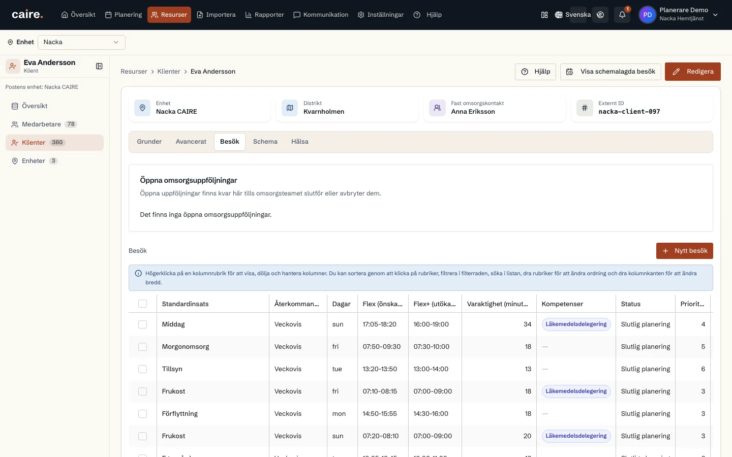The image size is (732, 457).
Task: Open the Planering menu
Action: 124,15
